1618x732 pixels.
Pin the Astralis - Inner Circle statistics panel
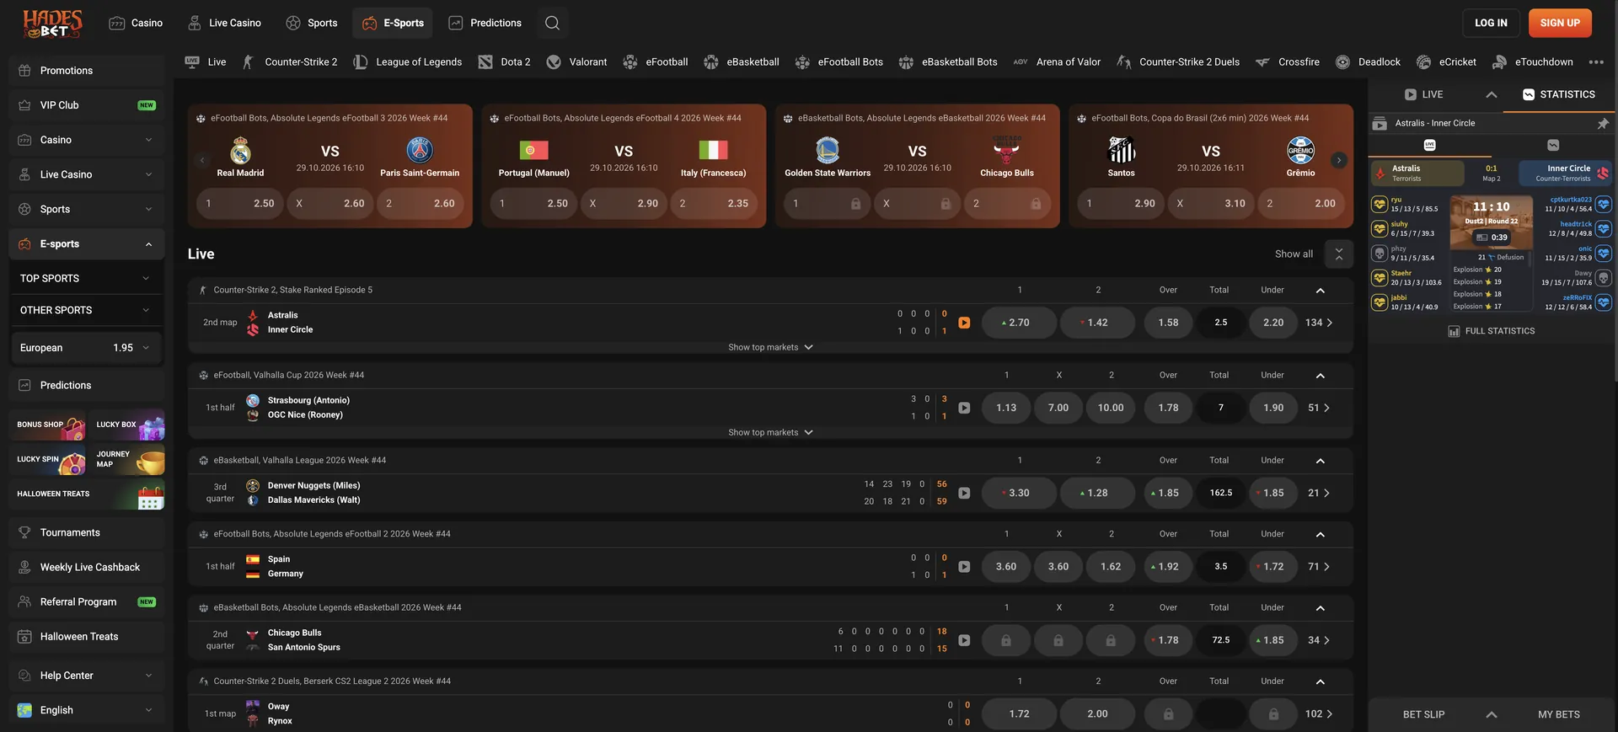1603,123
